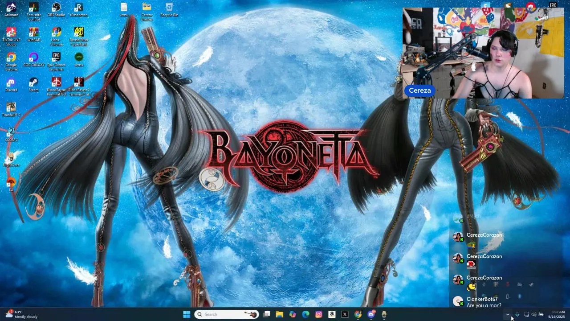Open the r2modman shortcut
The image size is (570, 321).
tap(79, 10)
